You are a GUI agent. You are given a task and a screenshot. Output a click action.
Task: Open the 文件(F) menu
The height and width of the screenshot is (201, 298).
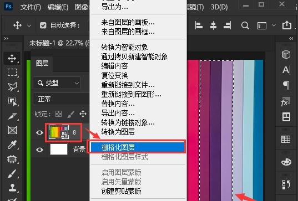click(31, 7)
